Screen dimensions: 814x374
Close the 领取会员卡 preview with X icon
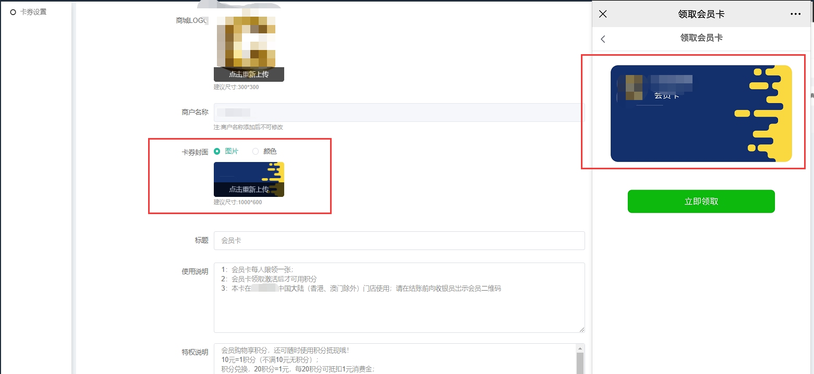603,14
